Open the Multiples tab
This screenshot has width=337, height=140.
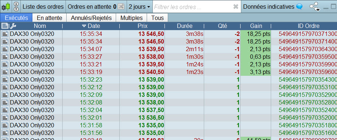[x=131, y=18]
